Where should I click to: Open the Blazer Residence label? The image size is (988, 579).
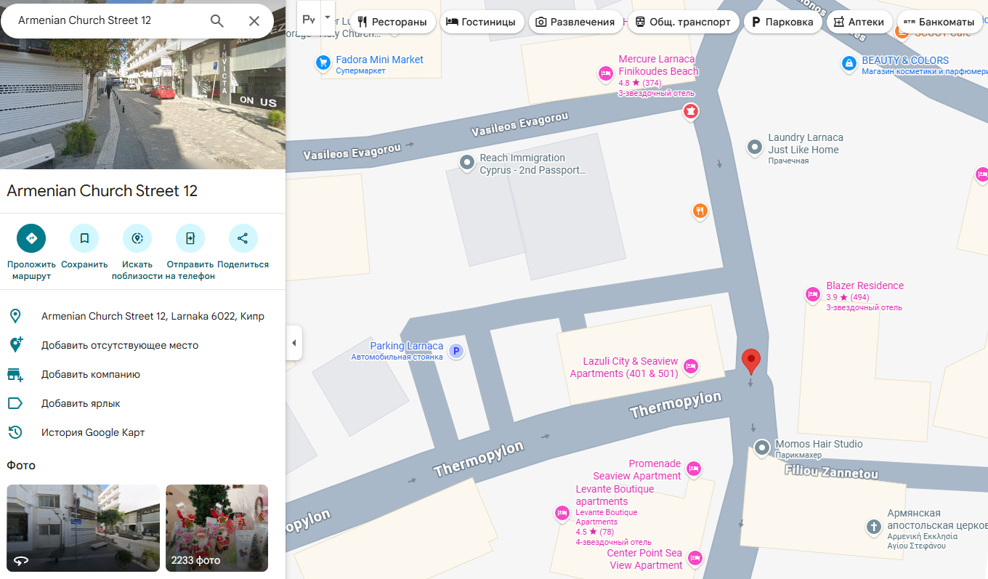pos(864,286)
